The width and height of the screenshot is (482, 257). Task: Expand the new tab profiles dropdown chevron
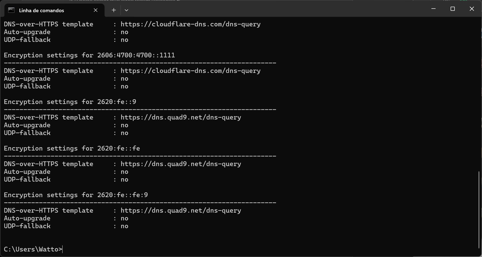[126, 10]
